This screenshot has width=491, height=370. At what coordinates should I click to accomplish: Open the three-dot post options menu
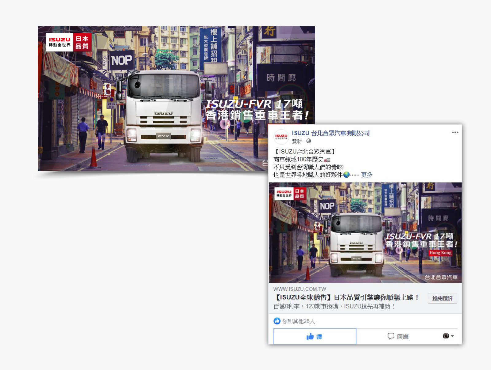(455, 132)
